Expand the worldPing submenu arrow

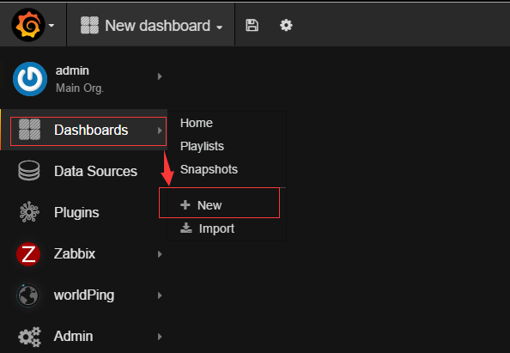(160, 295)
